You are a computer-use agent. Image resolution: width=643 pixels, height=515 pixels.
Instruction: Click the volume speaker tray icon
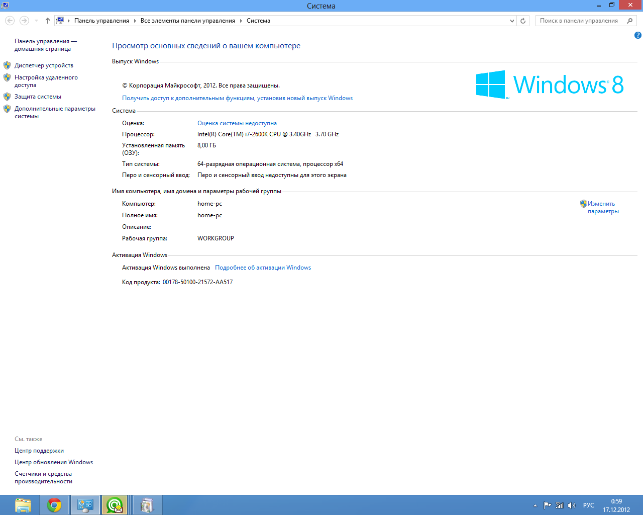[x=571, y=505]
